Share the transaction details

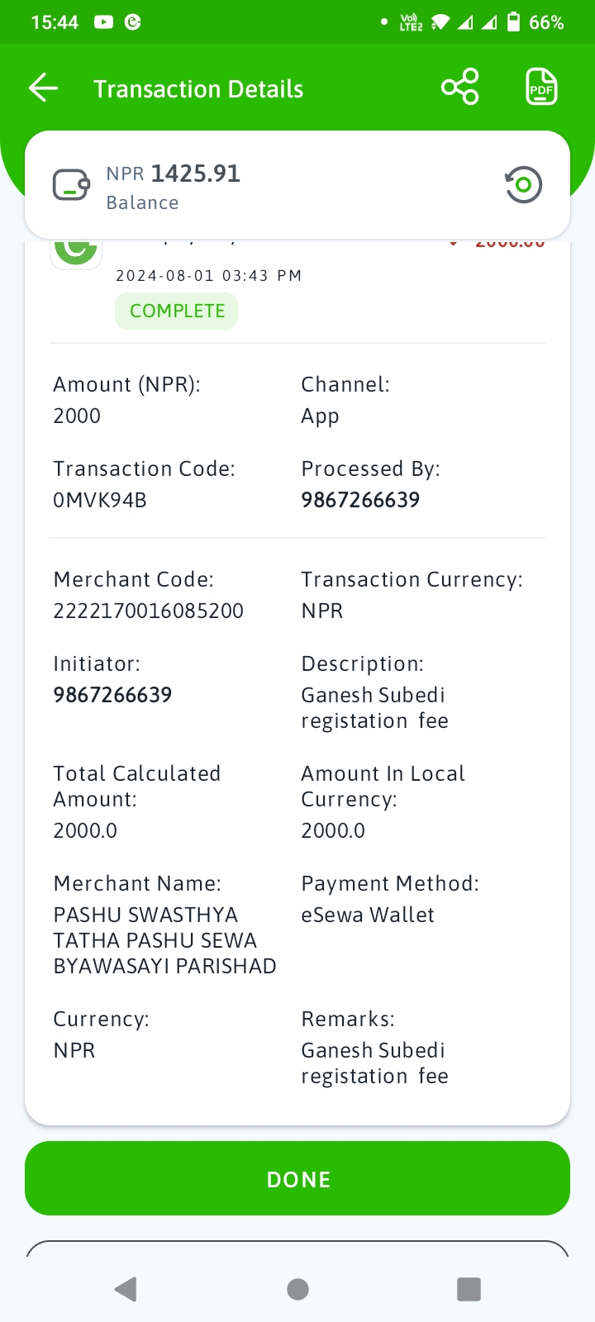point(460,87)
